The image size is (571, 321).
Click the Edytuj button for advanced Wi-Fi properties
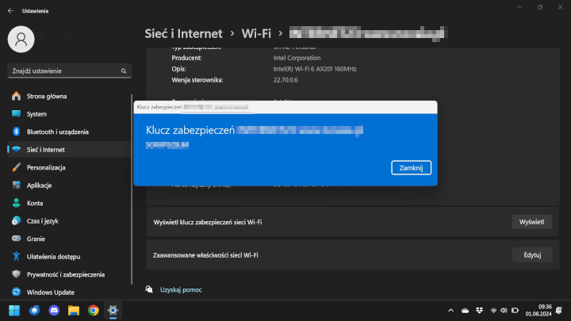tap(531, 254)
